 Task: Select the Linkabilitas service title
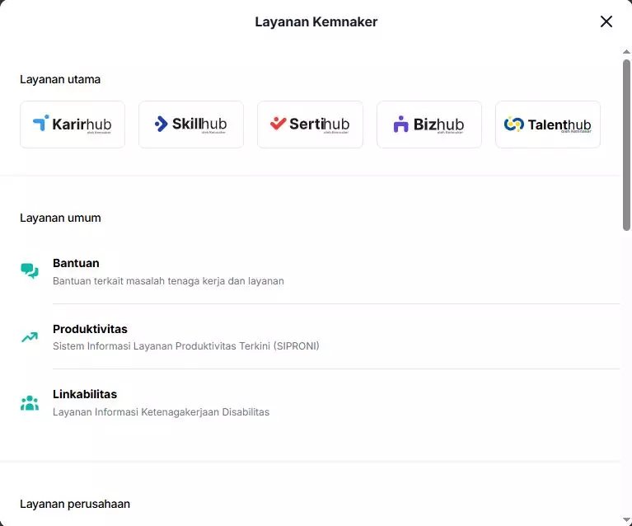tap(85, 395)
